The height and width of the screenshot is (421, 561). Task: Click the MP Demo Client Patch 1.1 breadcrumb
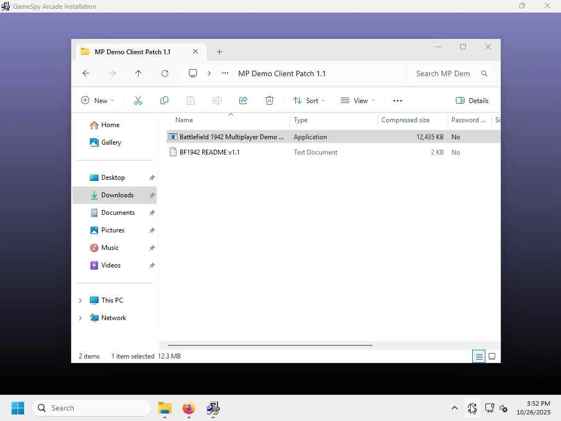point(282,73)
